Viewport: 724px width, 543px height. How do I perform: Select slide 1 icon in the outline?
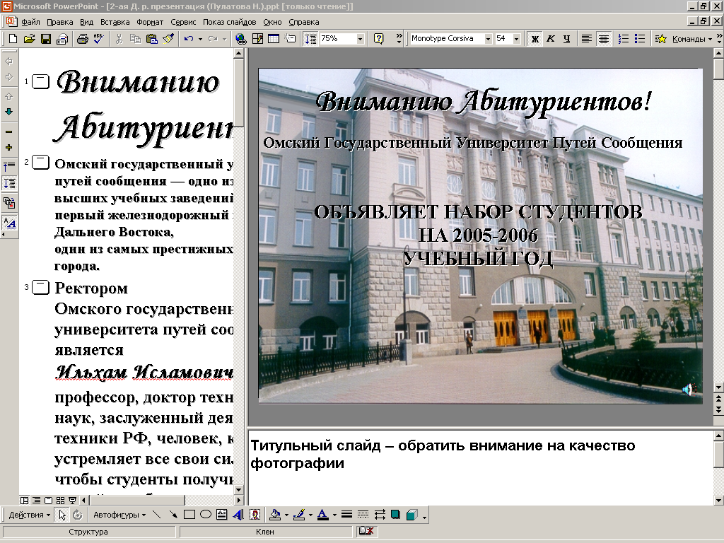[x=40, y=82]
